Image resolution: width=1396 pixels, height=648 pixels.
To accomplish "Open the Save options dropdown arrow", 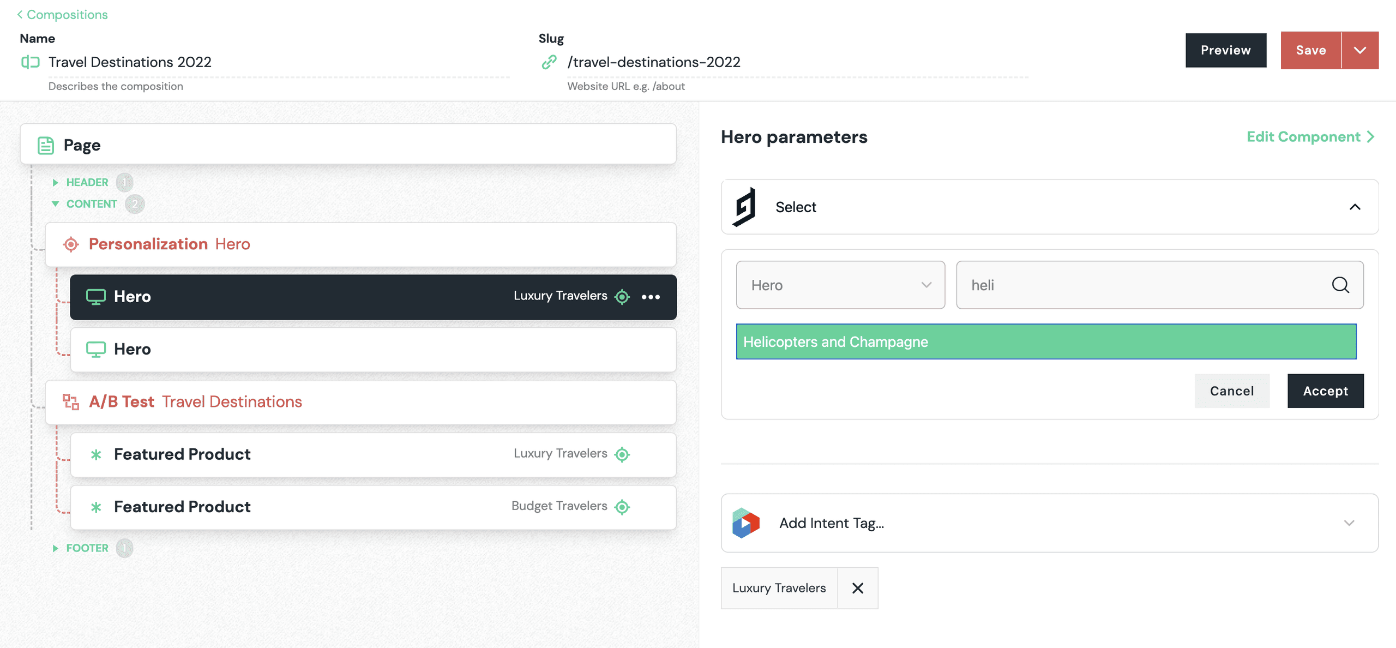I will tap(1360, 50).
